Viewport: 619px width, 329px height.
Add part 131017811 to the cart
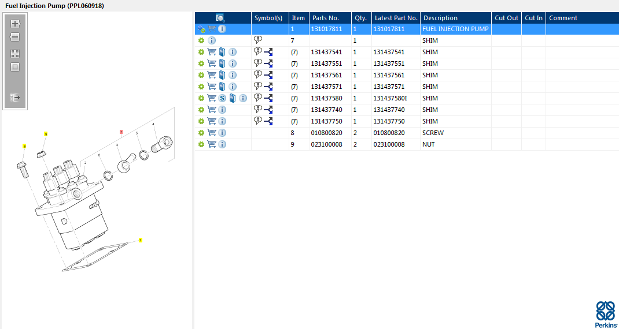click(x=212, y=29)
